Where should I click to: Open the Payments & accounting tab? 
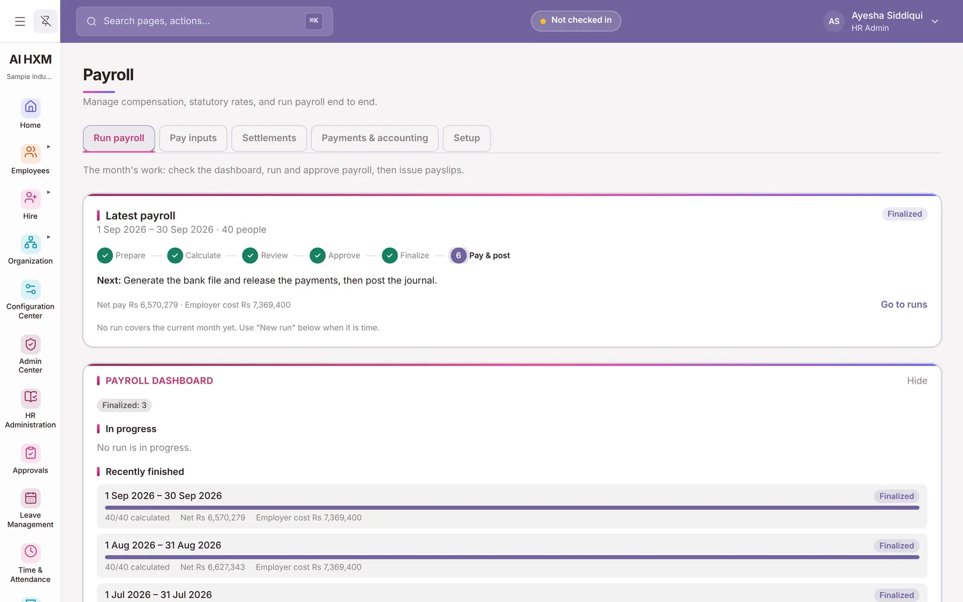pos(374,138)
